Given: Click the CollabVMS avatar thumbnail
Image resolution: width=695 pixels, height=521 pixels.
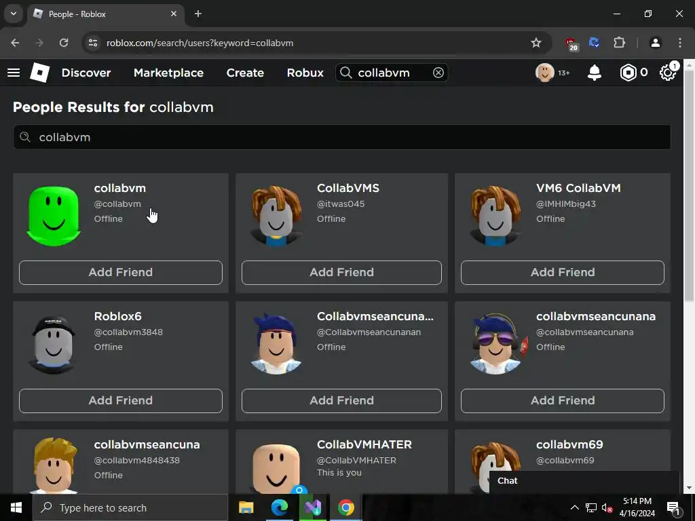Looking at the screenshot, I should (x=276, y=216).
